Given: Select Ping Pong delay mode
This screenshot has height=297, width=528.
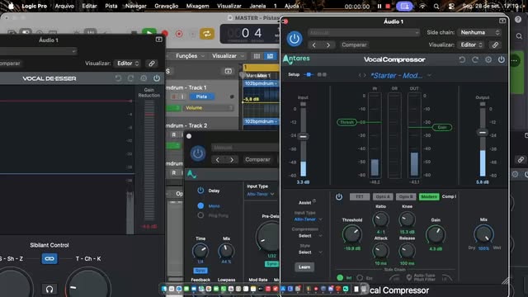Looking at the screenshot, I should pyautogui.click(x=200, y=215).
